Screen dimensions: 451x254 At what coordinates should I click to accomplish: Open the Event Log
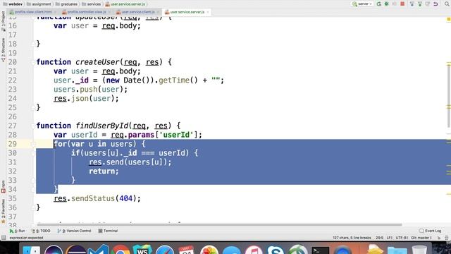coord(431,231)
